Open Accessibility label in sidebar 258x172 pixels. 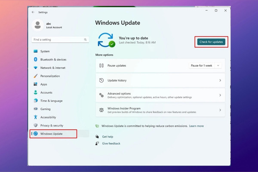(x=48, y=117)
